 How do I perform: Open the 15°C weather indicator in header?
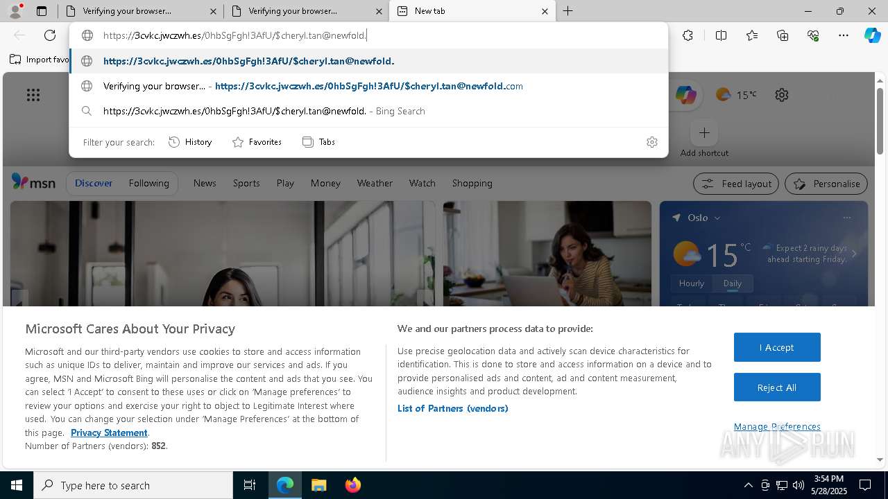(736, 95)
